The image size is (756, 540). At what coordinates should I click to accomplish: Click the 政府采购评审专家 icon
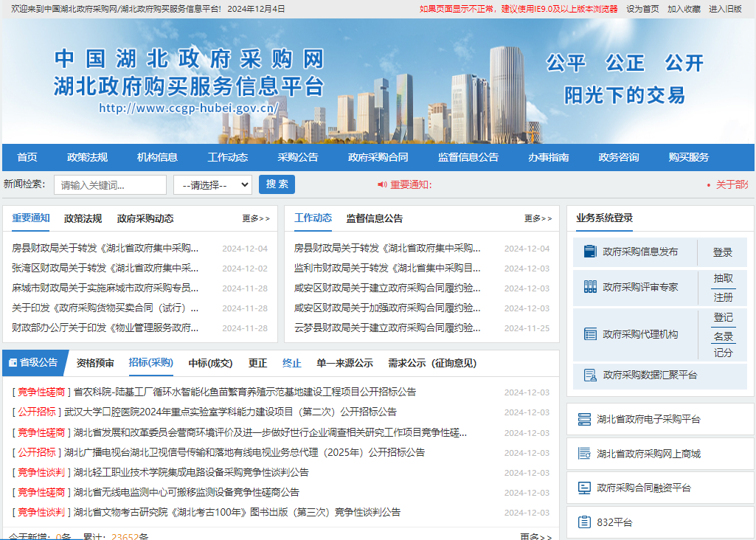click(x=589, y=287)
